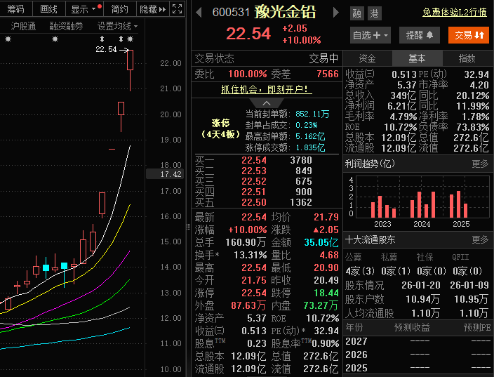Click the bell icon in 提醒 button
Viewport: 494px width, 377px height.
click(429, 35)
